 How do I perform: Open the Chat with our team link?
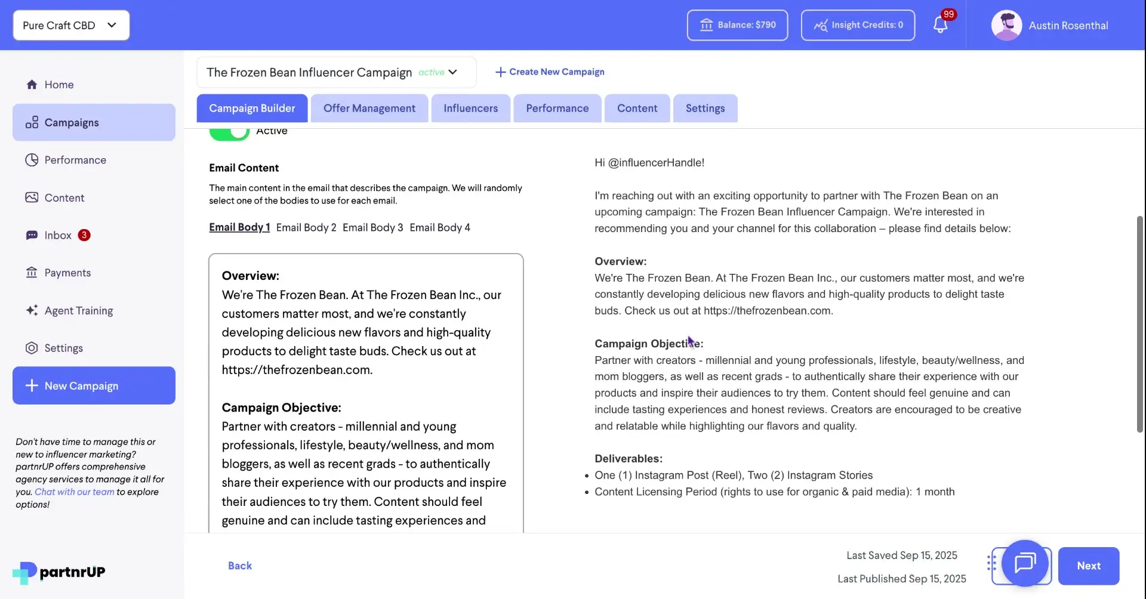click(75, 492)
